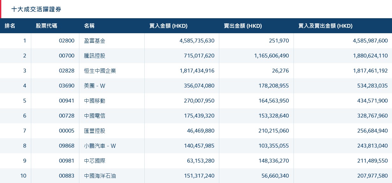Select stock name 恒生中國企業

(100, 71)
